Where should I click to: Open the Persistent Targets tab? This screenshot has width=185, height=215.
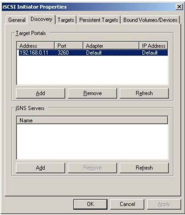click(99, 20)
